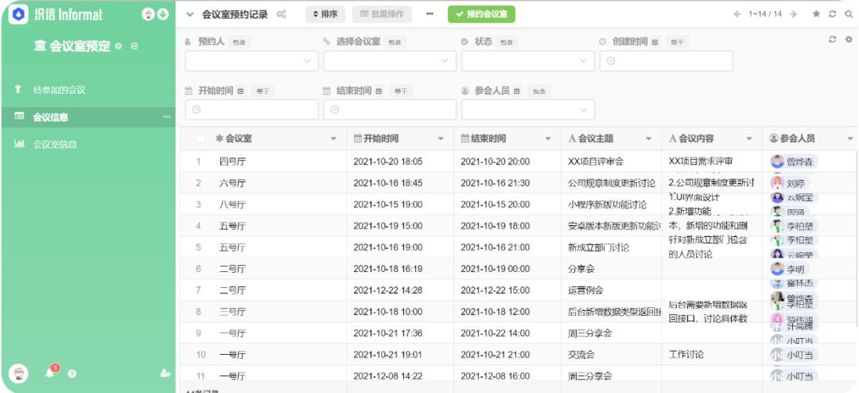
Task: Open the user avatar in the sidebar header
Action: click(x=148, y=14)
